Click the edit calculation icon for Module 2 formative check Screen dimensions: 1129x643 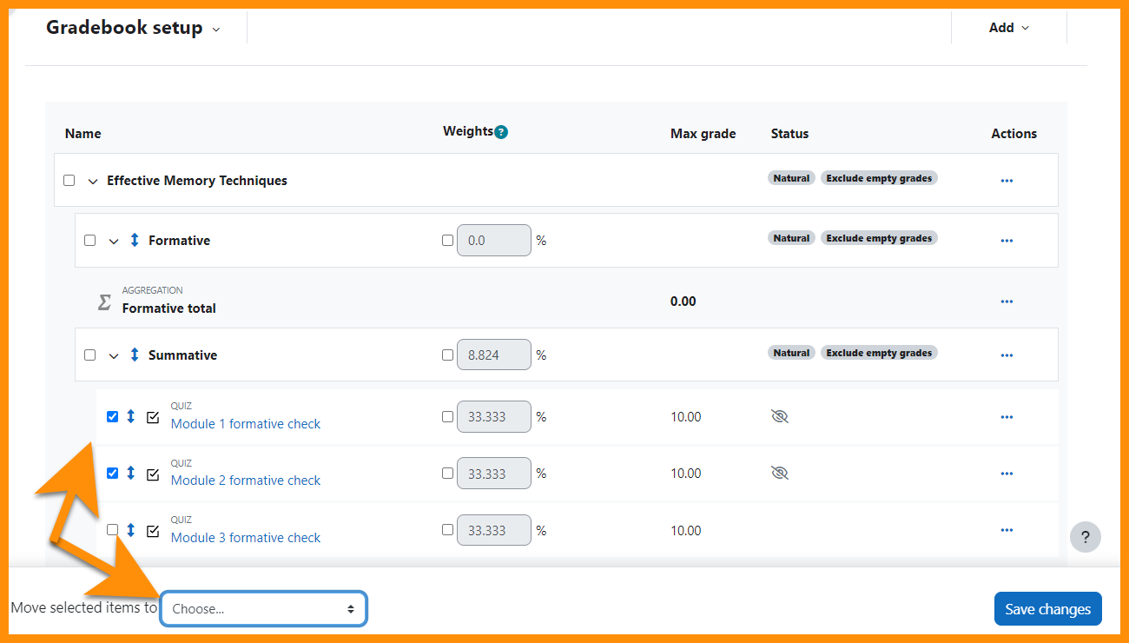click(153, 472)
